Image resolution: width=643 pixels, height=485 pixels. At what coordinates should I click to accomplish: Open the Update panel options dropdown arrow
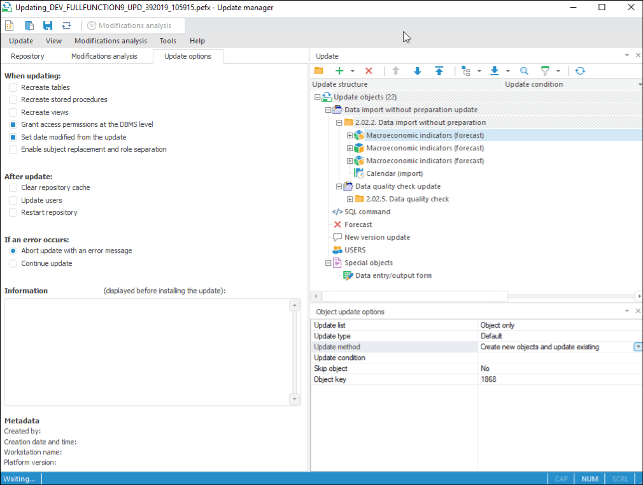[x=627, y=55]
